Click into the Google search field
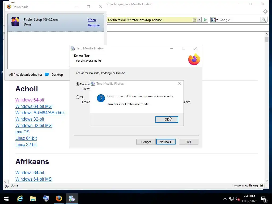The image size is (272, 204). click(240, 20)
